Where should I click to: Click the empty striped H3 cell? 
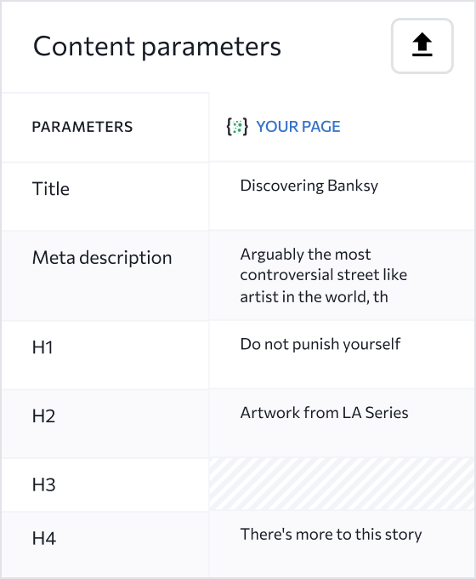tap(342, 484)
